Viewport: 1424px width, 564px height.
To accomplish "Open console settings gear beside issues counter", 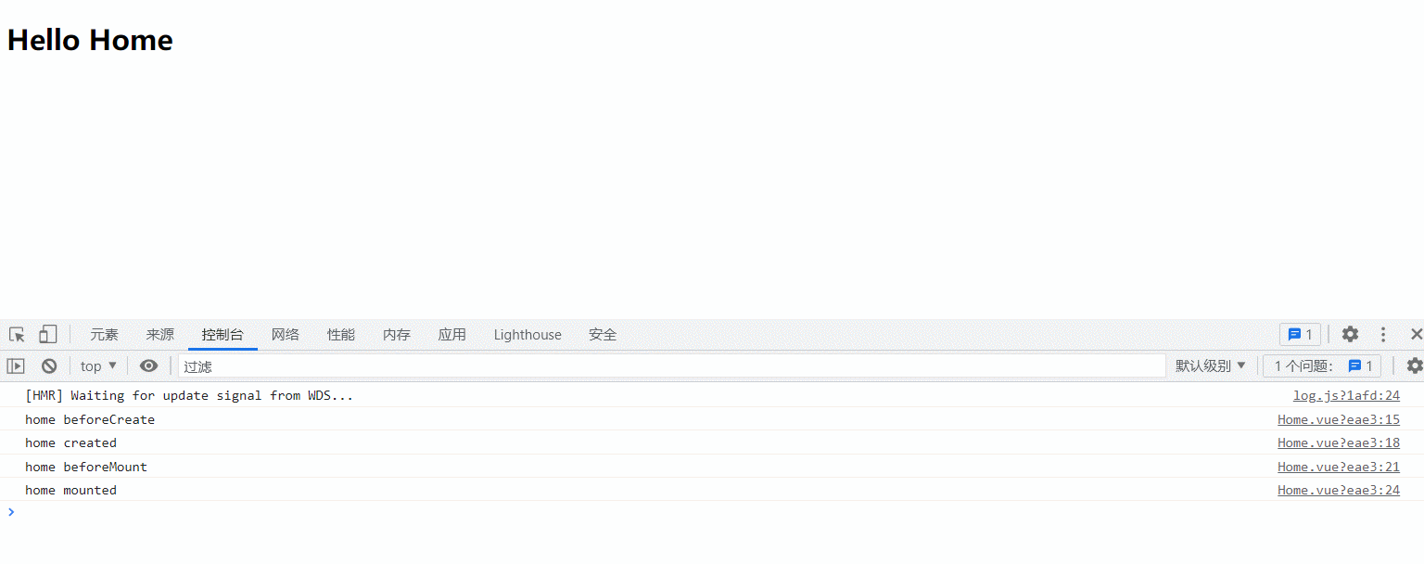I will tap(1414, 366).
